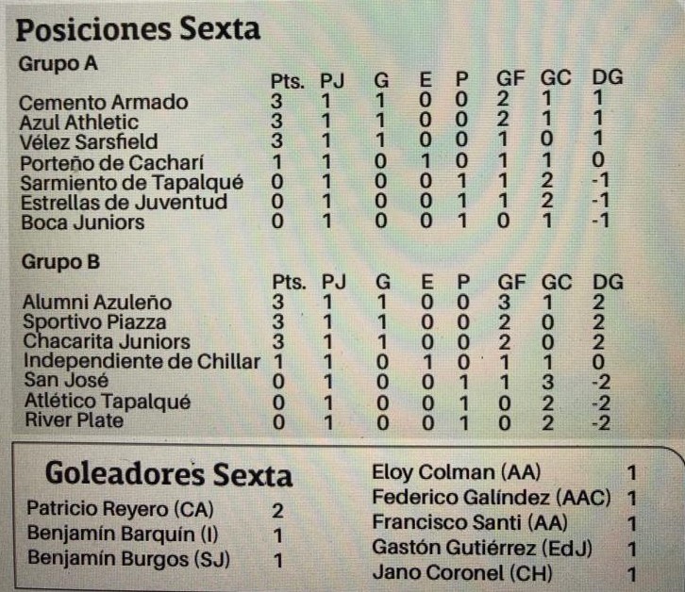Click Chacarita Juniors team name
This screenshot has width=685, height=592.
coord(107,341)
